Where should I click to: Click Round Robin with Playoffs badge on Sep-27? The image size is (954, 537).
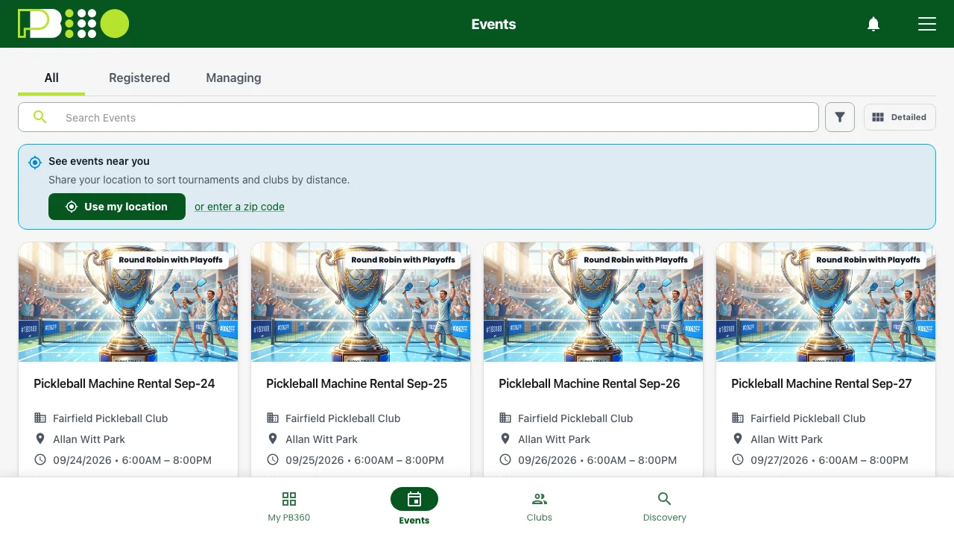click(868, 260)
